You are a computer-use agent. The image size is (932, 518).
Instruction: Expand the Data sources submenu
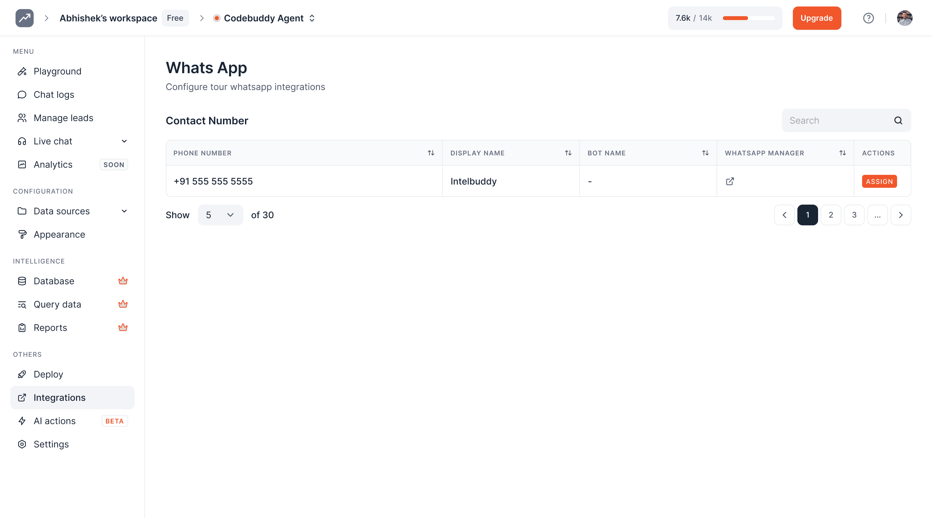click(124, 211)
